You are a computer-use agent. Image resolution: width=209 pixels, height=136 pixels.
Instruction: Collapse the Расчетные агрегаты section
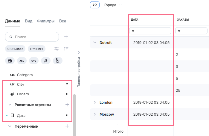(10, 105)
